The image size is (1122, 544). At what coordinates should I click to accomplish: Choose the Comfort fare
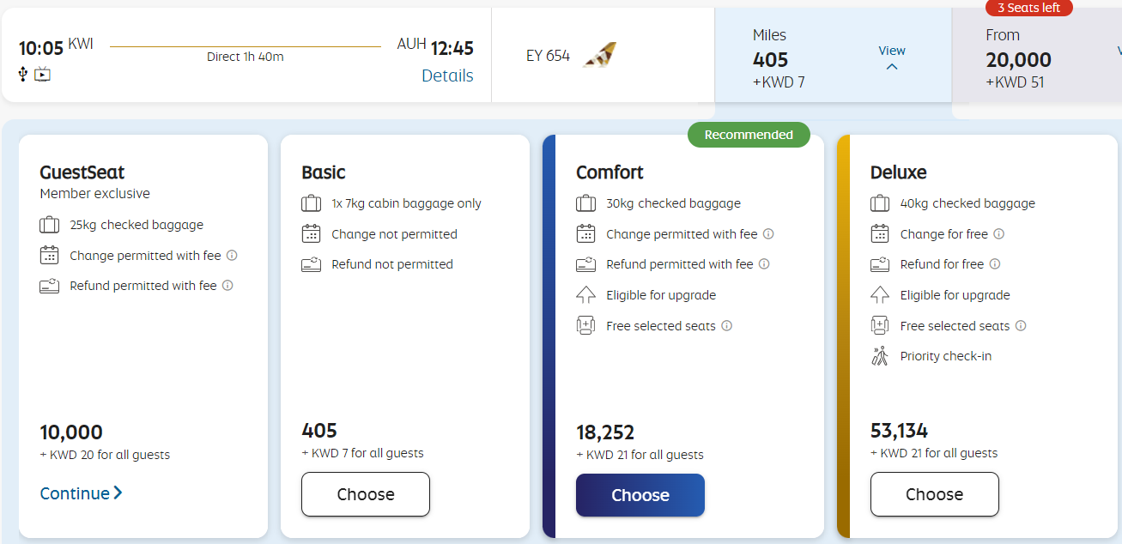point(640,495)
